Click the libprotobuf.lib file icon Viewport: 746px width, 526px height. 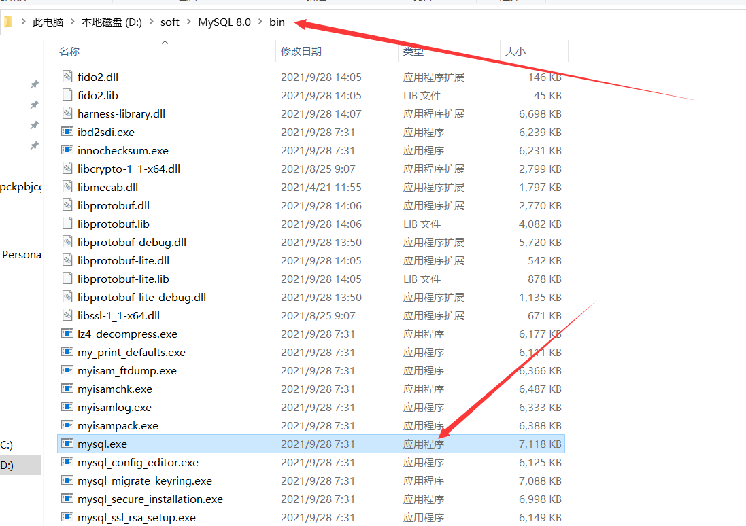(x=67, y=223)
